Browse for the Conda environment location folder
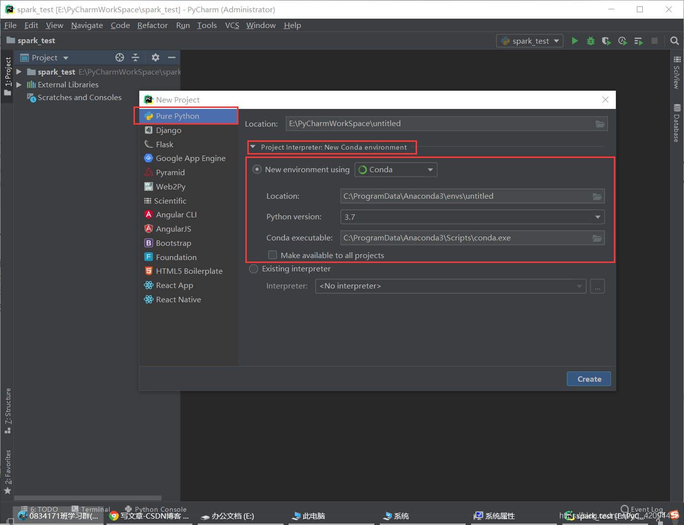Screen dimensions: 684x525 [597, 196]
